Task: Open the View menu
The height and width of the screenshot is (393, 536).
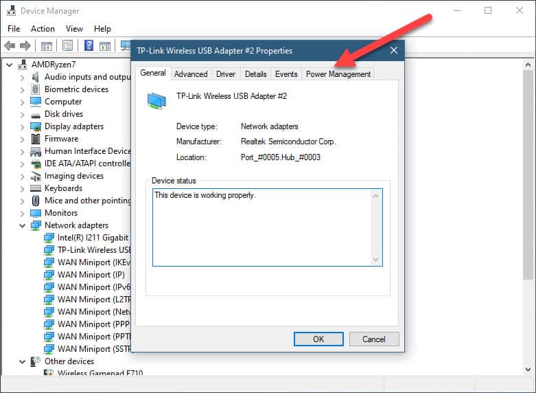Action: pyautogui.click(x=74, y=29)
